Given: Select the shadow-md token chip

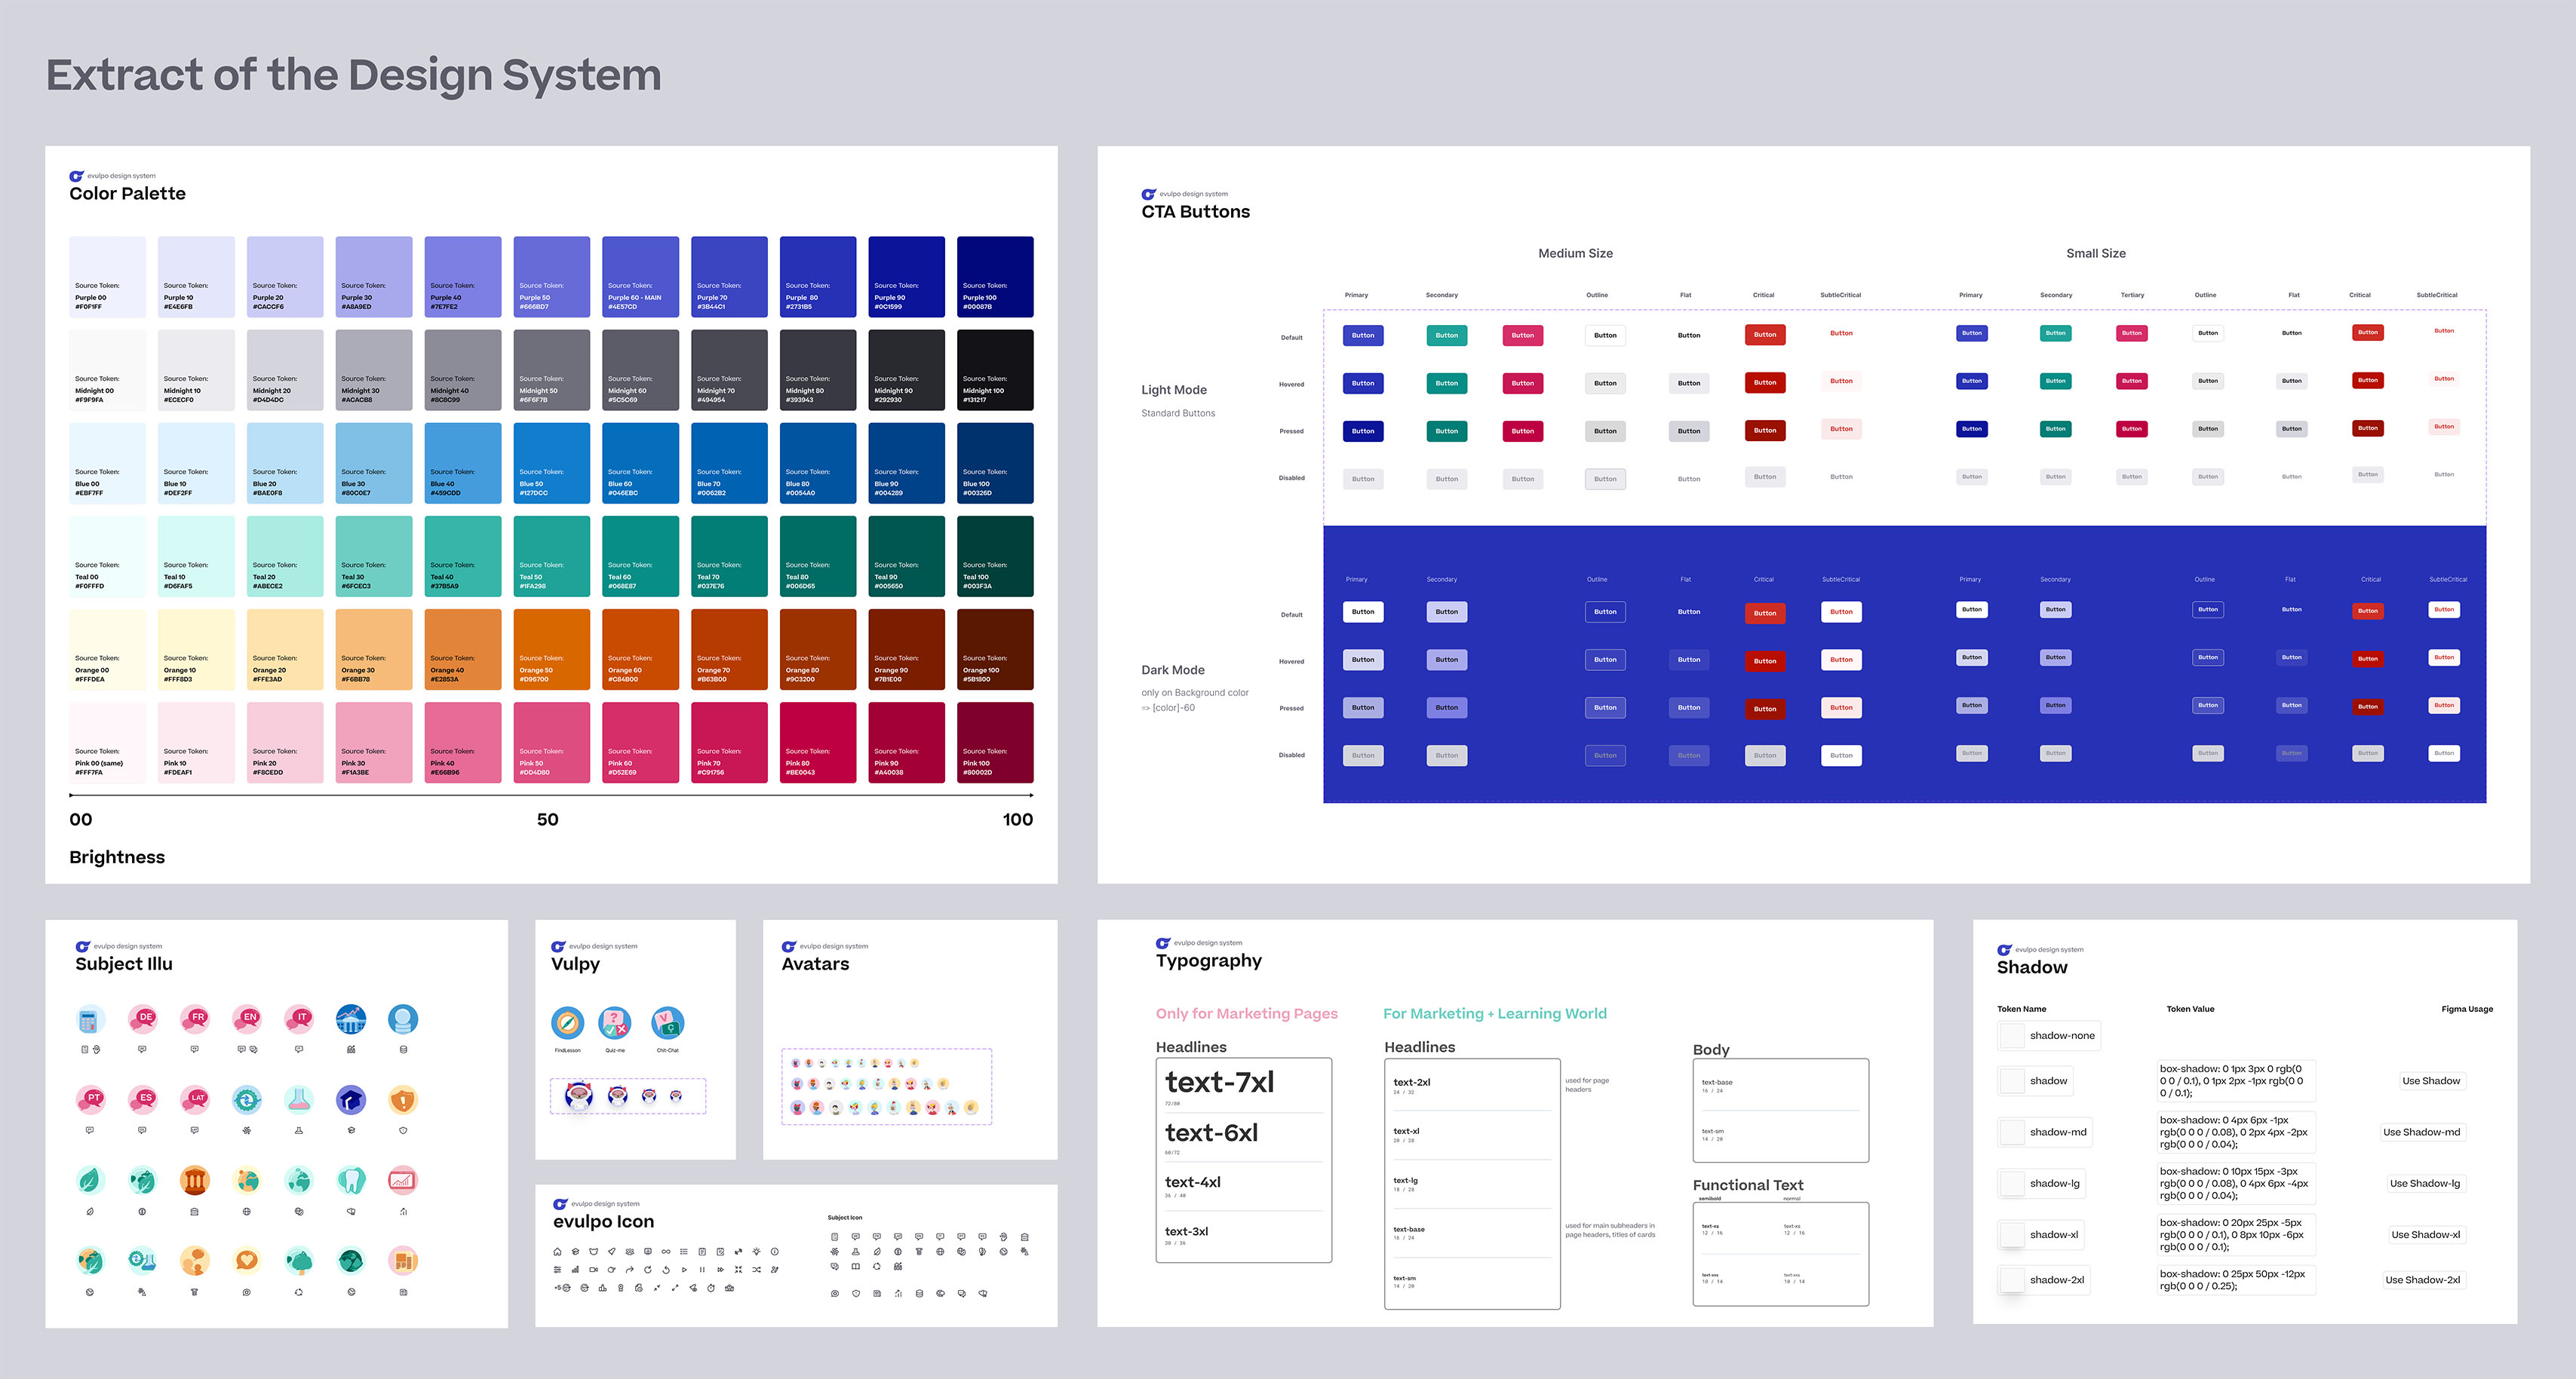Looking at the screenshot, I should point(2045,1132).
